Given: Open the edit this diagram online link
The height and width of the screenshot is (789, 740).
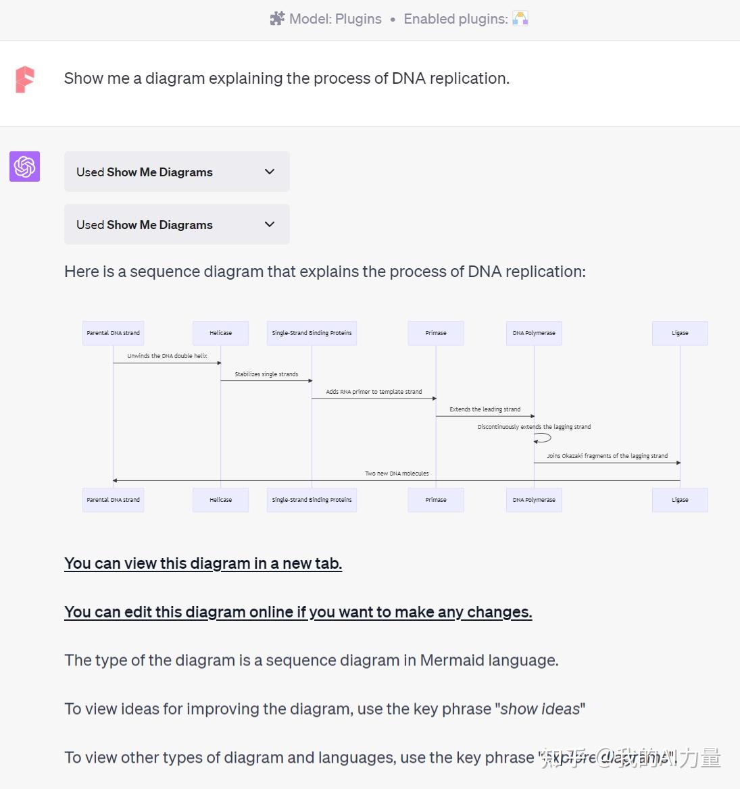Looking at the screenshot, I should tap(298, 612).
